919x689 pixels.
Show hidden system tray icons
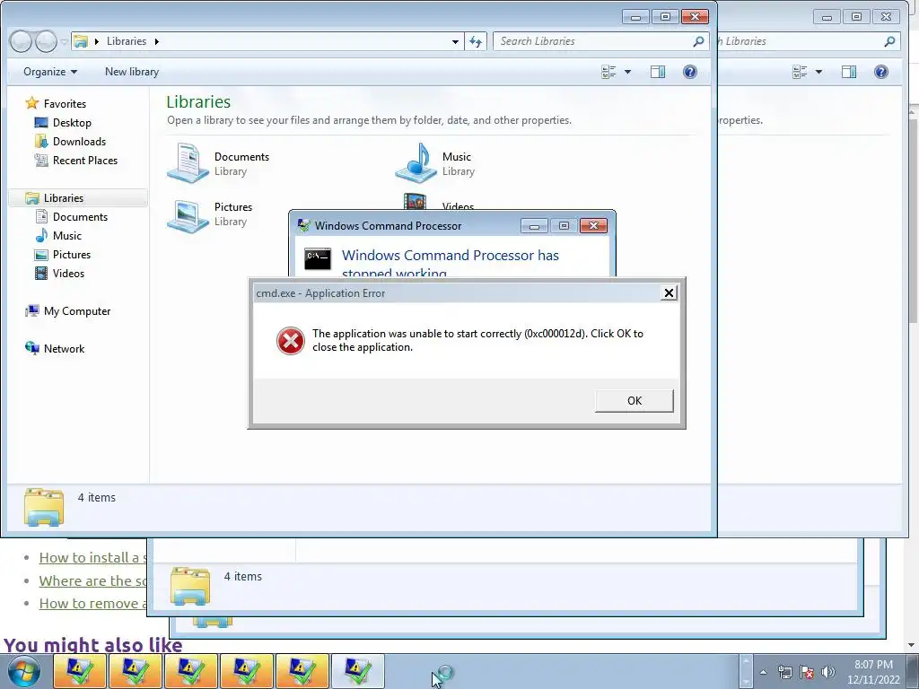click(763, 672)
